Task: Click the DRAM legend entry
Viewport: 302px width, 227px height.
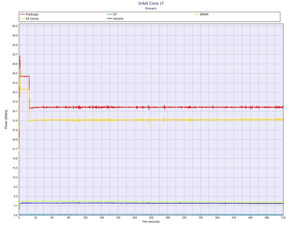Action: (201, 14)
